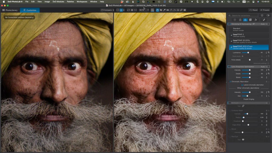Enable the Purple fringing checkbox
The image size is (272, 153).
pos(242,99)
